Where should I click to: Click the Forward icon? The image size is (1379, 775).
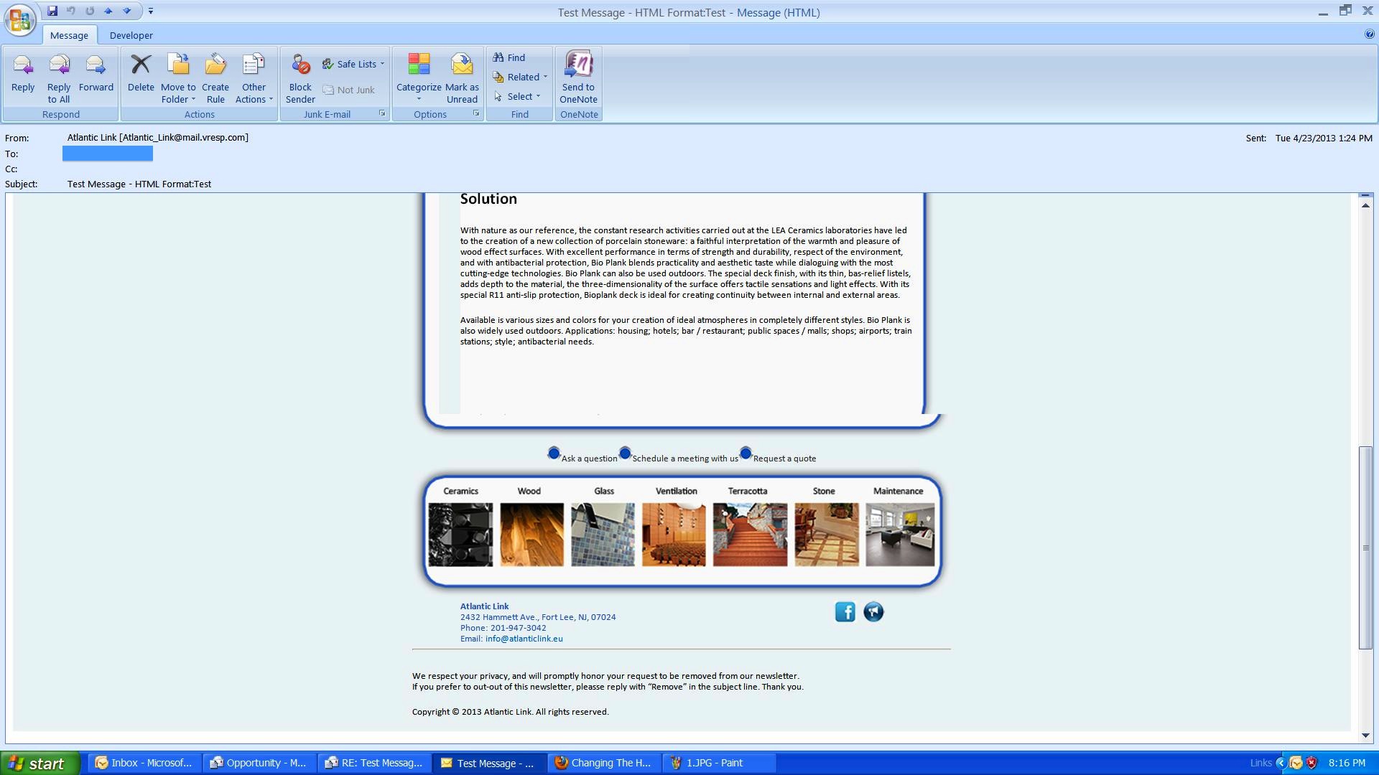(x=96, y=66)
